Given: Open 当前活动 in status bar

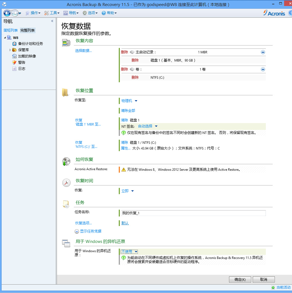Looking at the screenshot, I should coord(281,287).
